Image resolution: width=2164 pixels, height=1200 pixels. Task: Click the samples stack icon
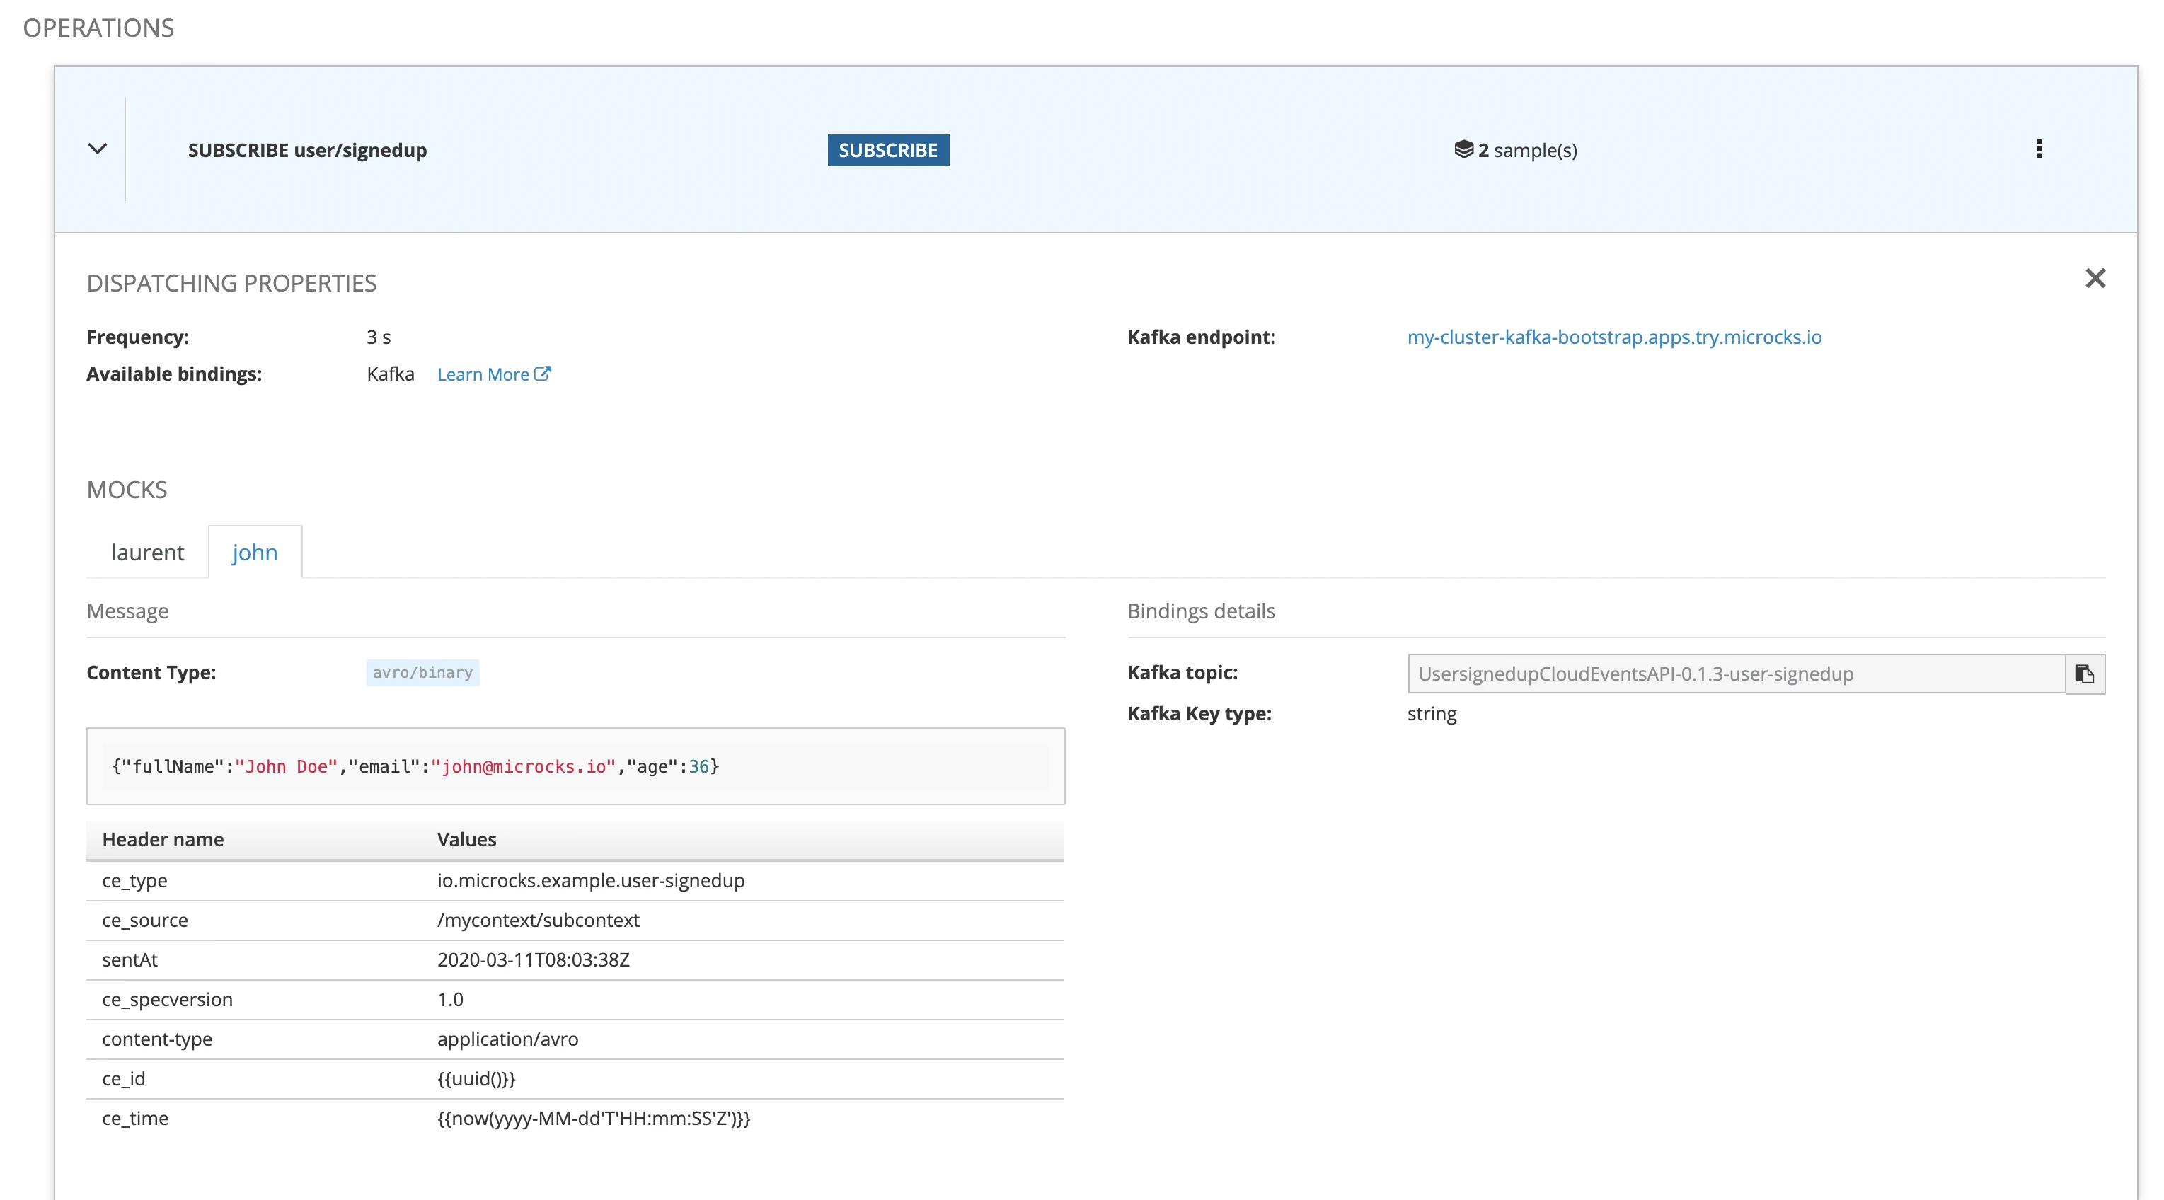pos(1463,149)
